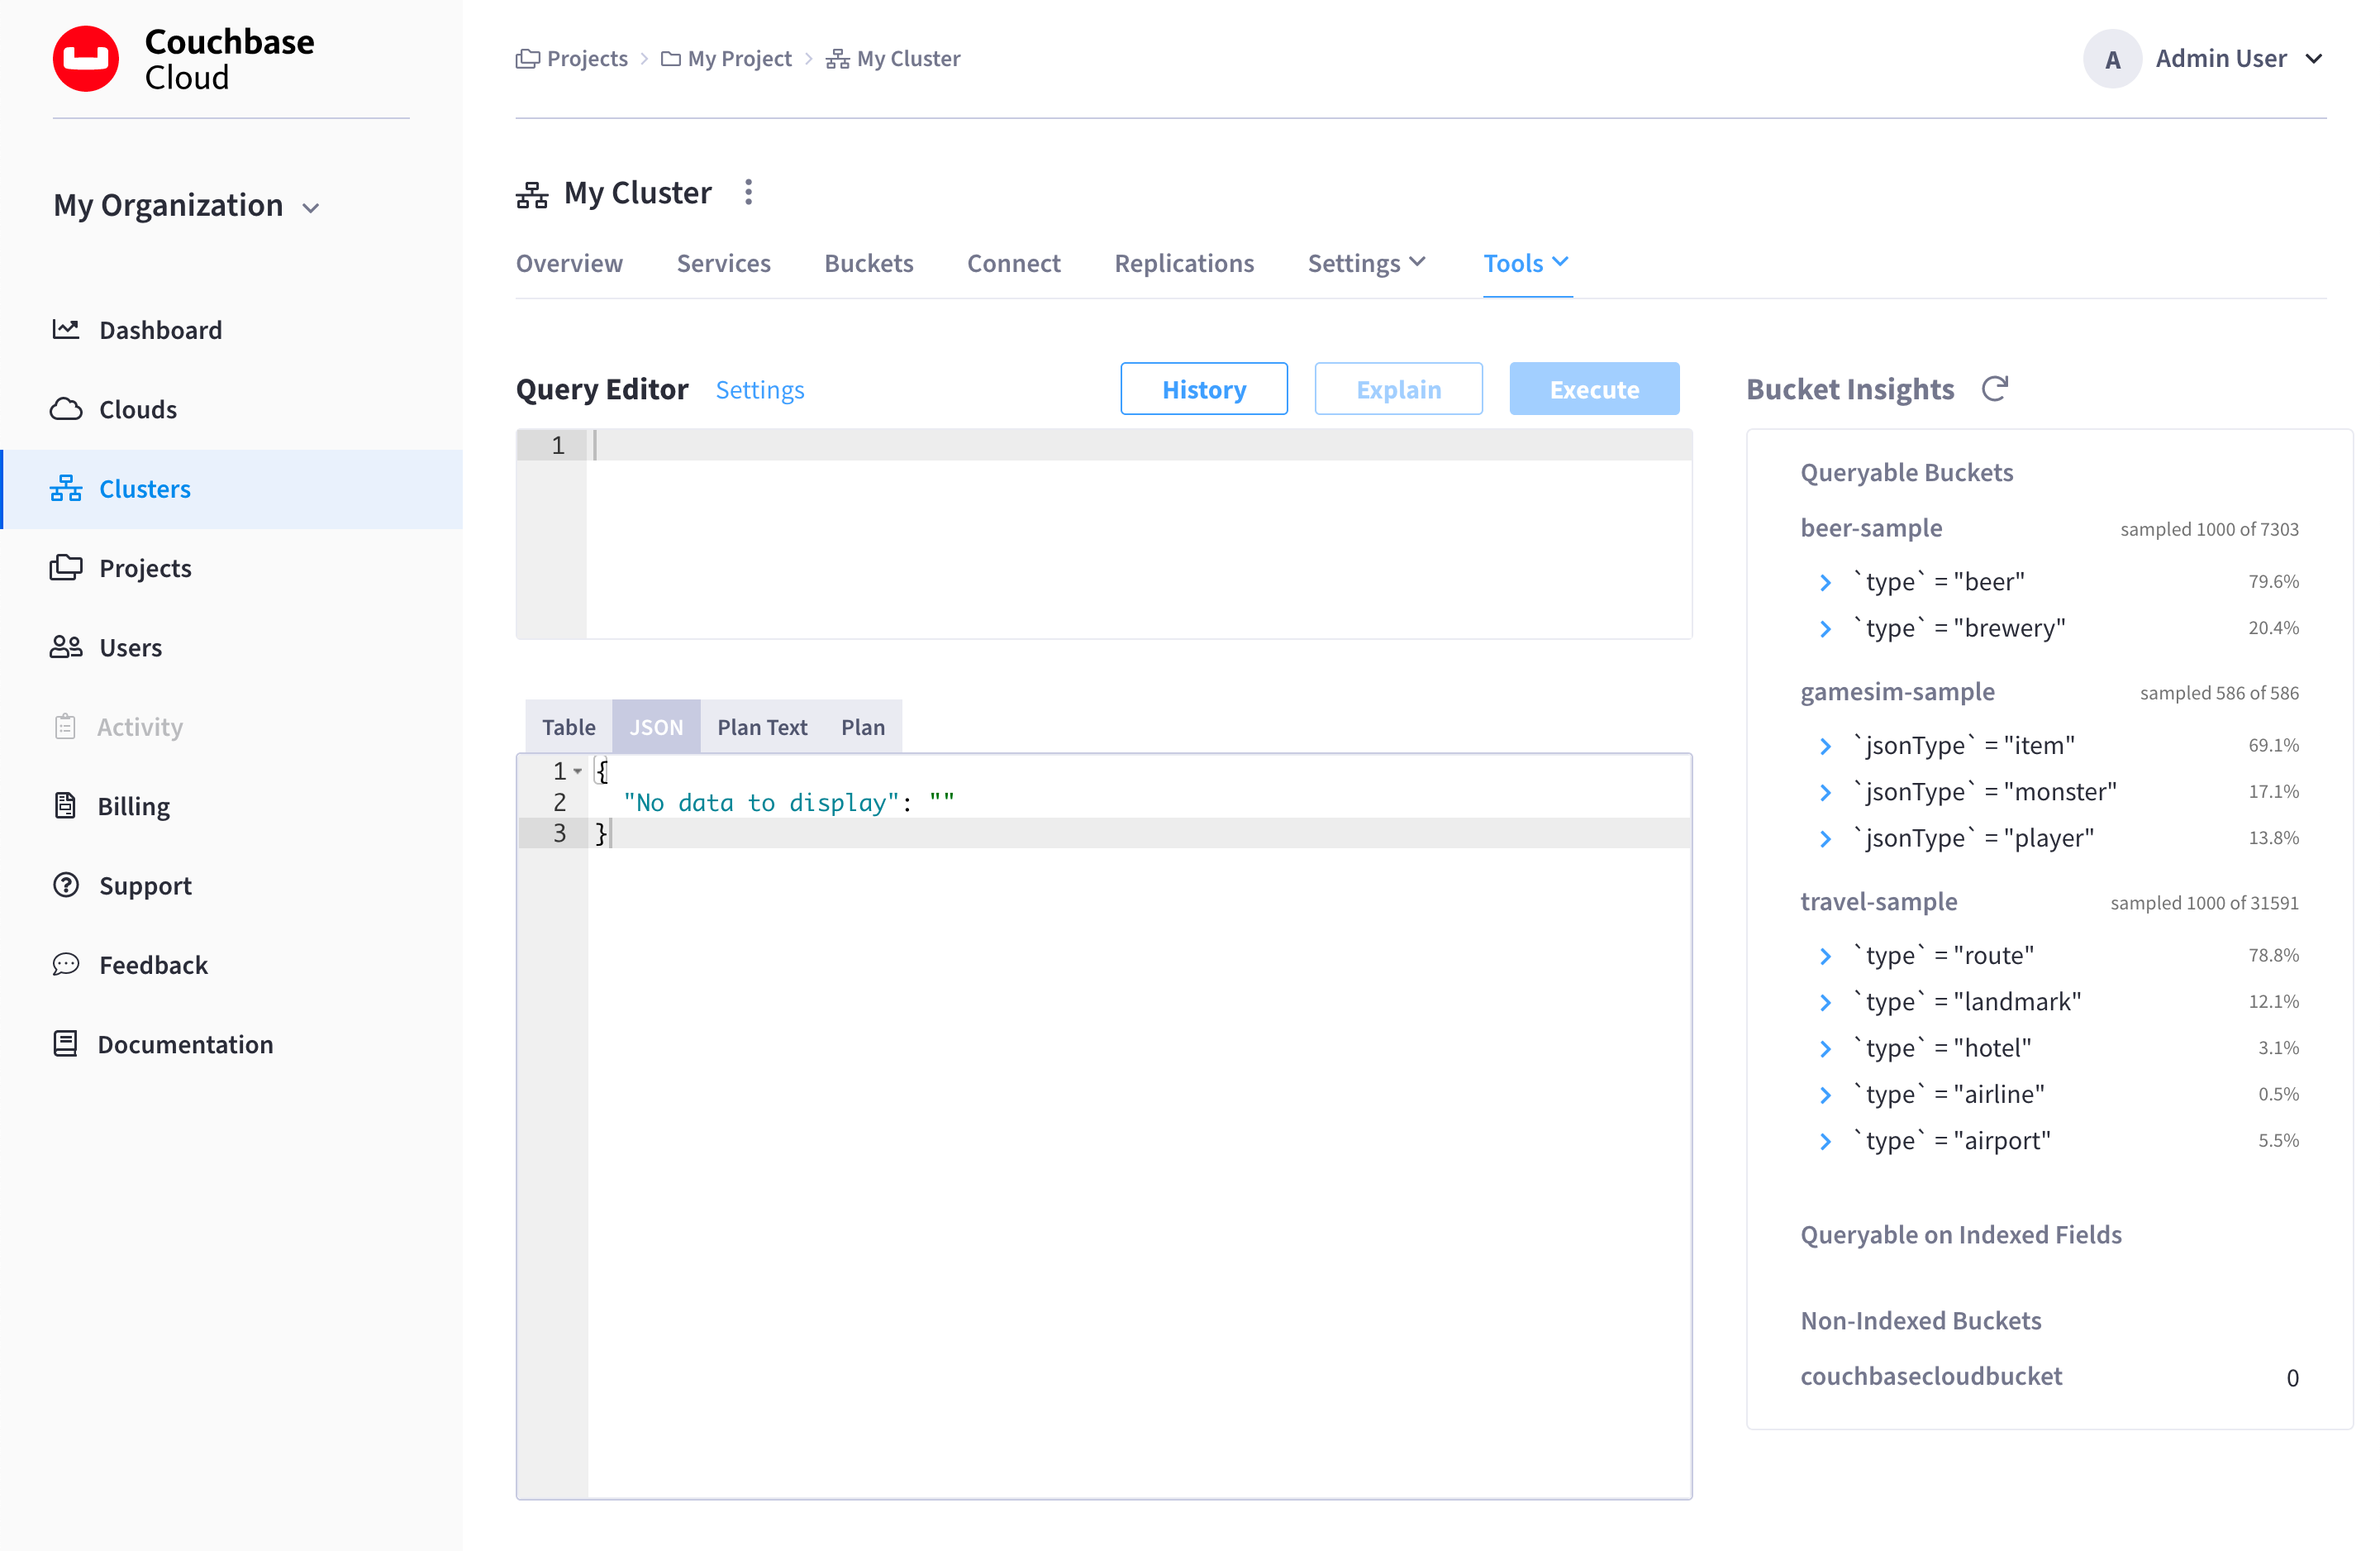Click the breadcrumb My Project folder icon
Viewport: 2380px width, 1551px height.
click(671, 59)
